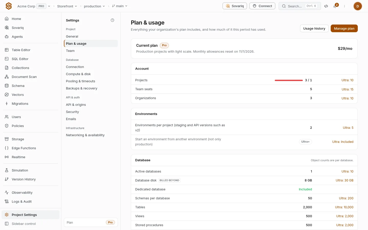Click the Sovariq logo in the top-left corner
Viewport: 368px width, 230px height.
click(9, 6)
